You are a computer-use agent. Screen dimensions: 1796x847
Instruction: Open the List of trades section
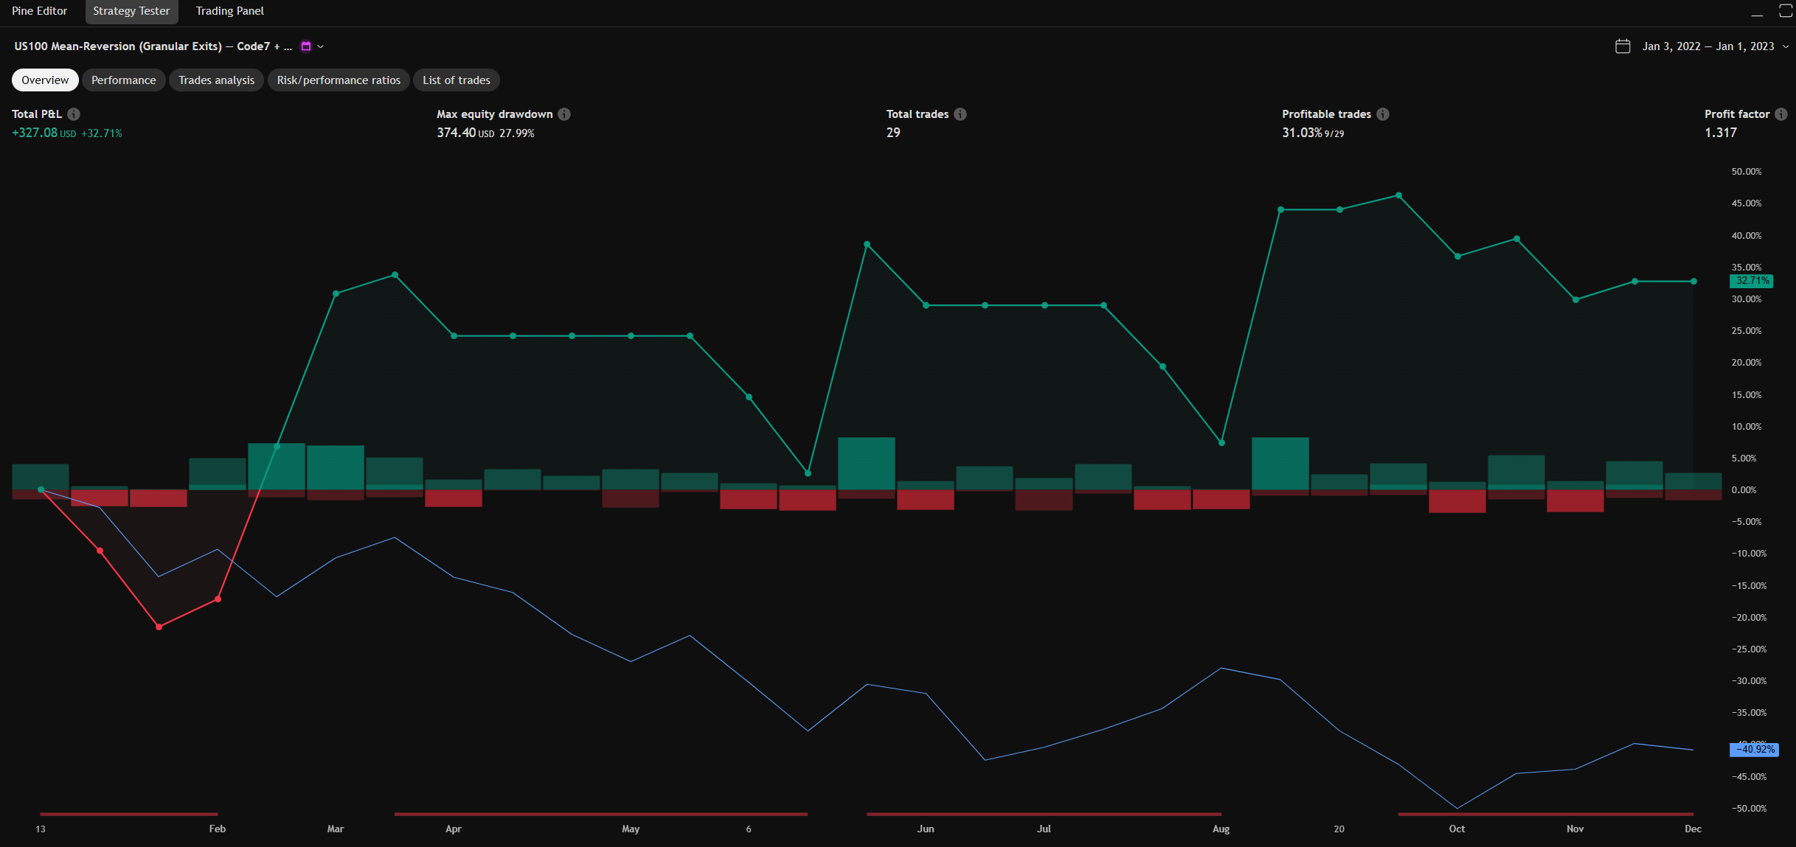click(x=456, y=80)
